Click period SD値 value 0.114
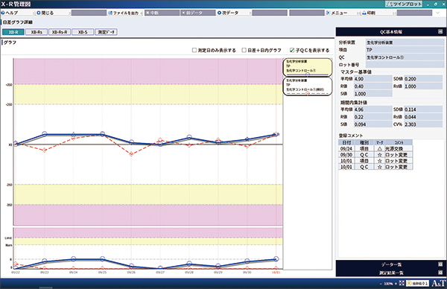The width and height of the screenshot is (447, 289). (x=423, y=109)
